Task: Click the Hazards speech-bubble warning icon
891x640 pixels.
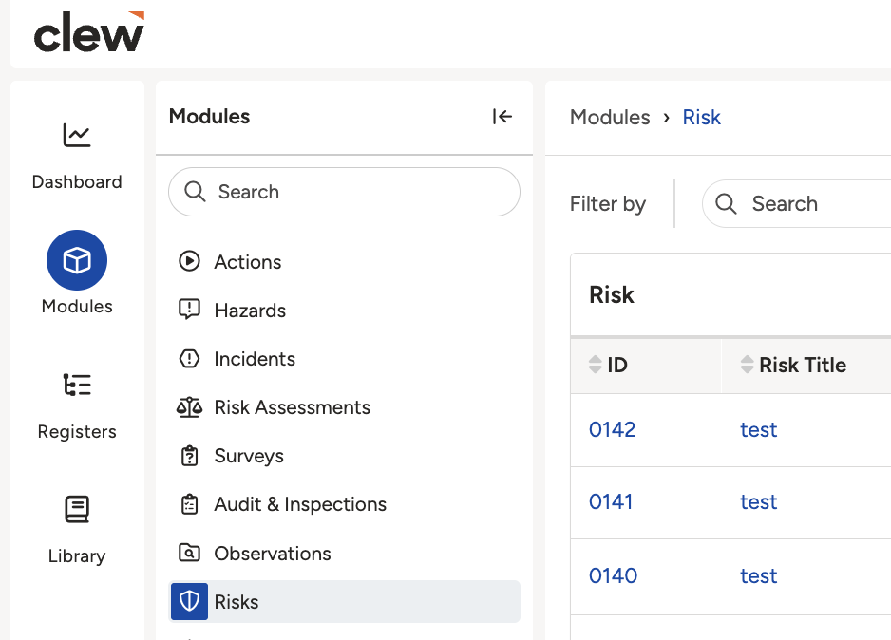Action: pyautogui.click(x=189, y=311)
